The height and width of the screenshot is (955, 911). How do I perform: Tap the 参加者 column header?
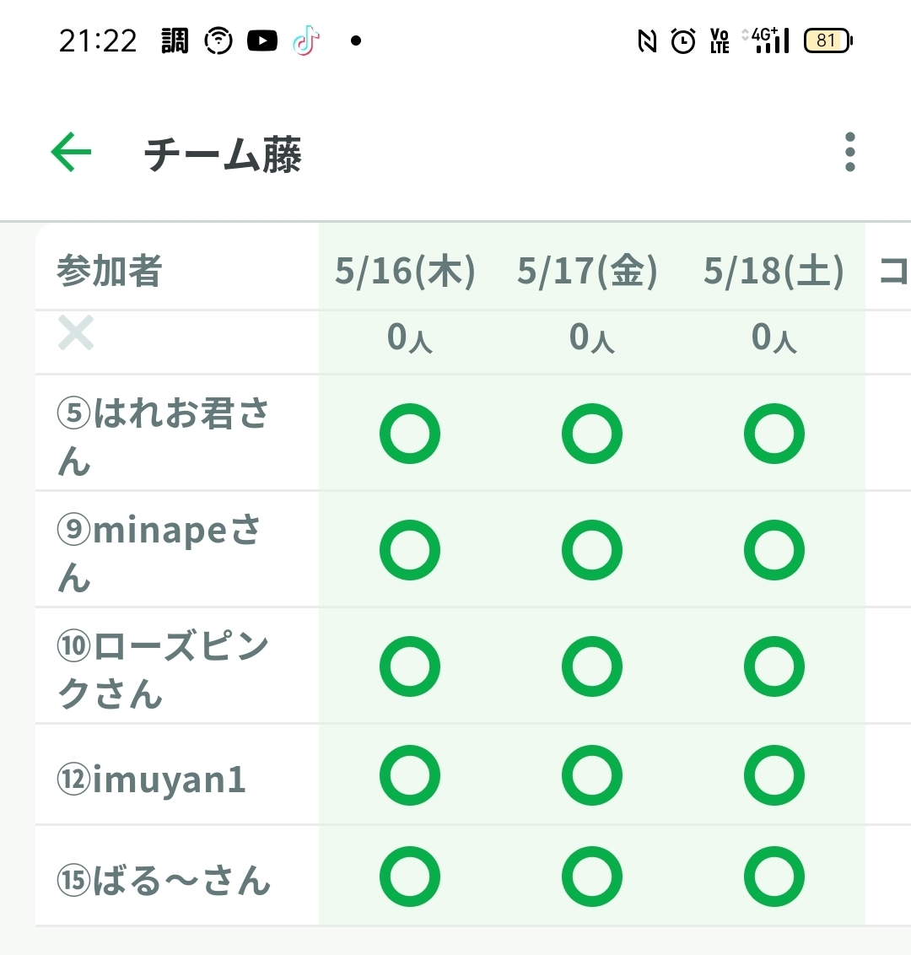tap(110, 272)
